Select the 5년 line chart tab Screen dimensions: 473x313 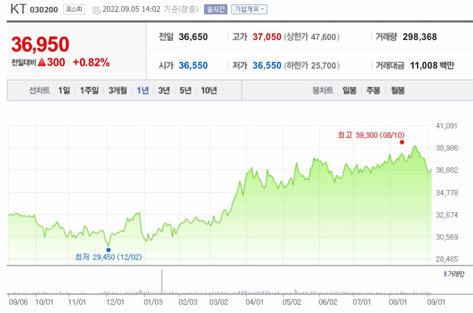click(185, 90)
